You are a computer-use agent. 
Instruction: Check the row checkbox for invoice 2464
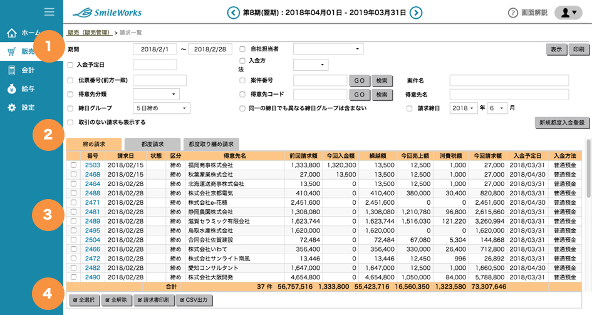(74, 183)
